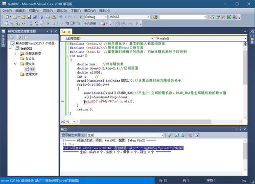Open the Win32 platform dropdown
This screenshot has height=184, width=255.
(x=149, y=17)
